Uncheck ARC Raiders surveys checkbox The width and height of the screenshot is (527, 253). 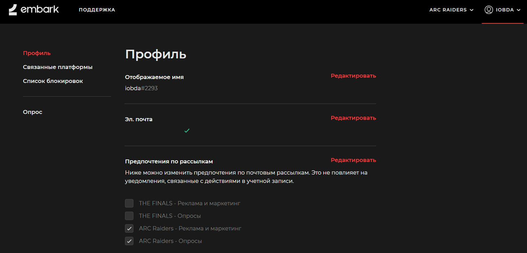(129, 241)
